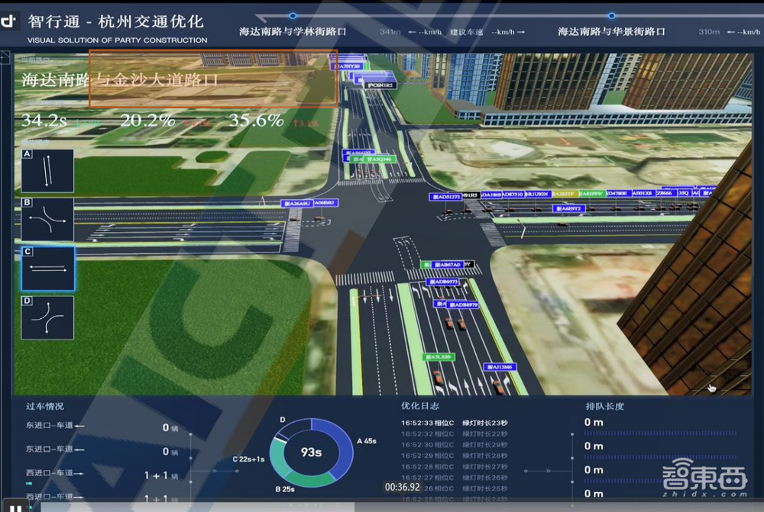Click the blue node marker above 学林街路口
This screenshot has width=764, height=512.
(292, 16)
